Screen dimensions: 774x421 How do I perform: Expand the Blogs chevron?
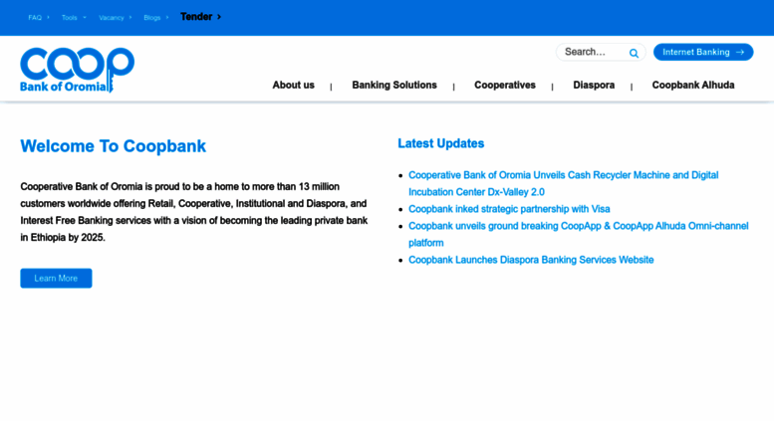click(166, 17)
